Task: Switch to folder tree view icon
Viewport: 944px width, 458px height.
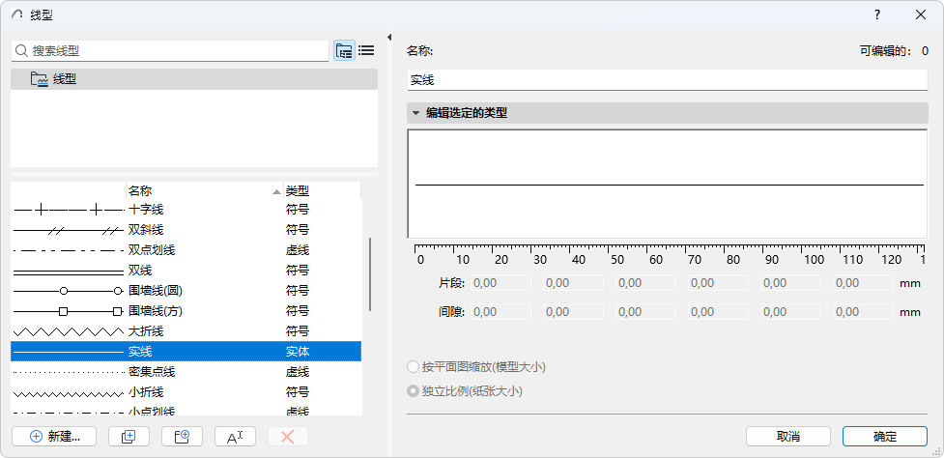Action: point(344,50)
